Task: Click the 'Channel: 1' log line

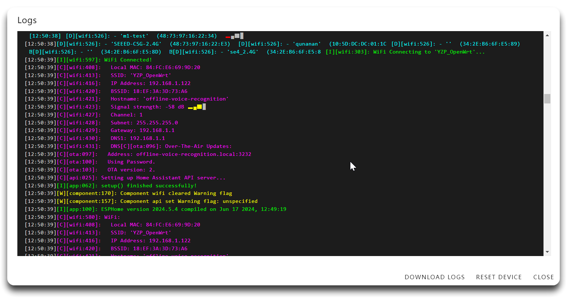Action: [x=84, y=115]
